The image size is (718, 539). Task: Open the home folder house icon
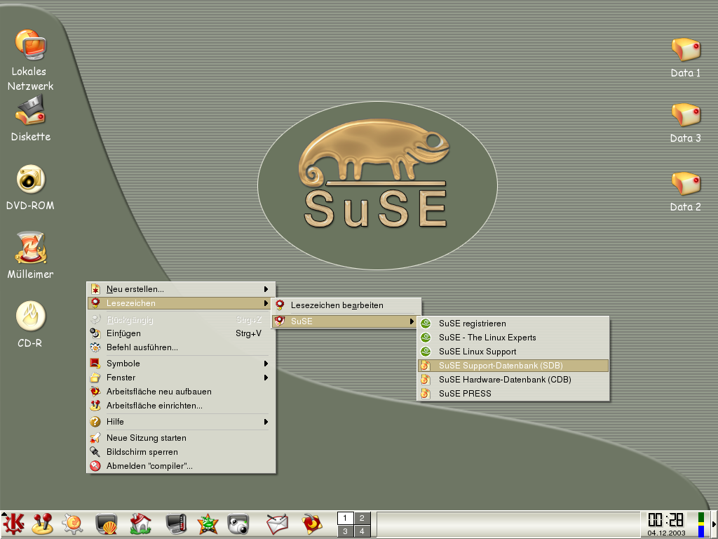(140, 524)
